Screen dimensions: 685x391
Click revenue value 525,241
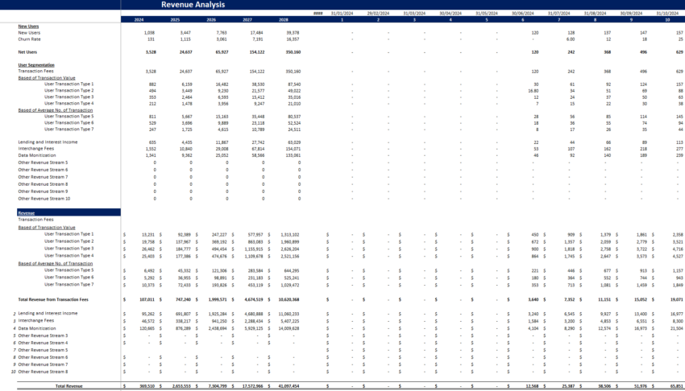tap(292, 278)
